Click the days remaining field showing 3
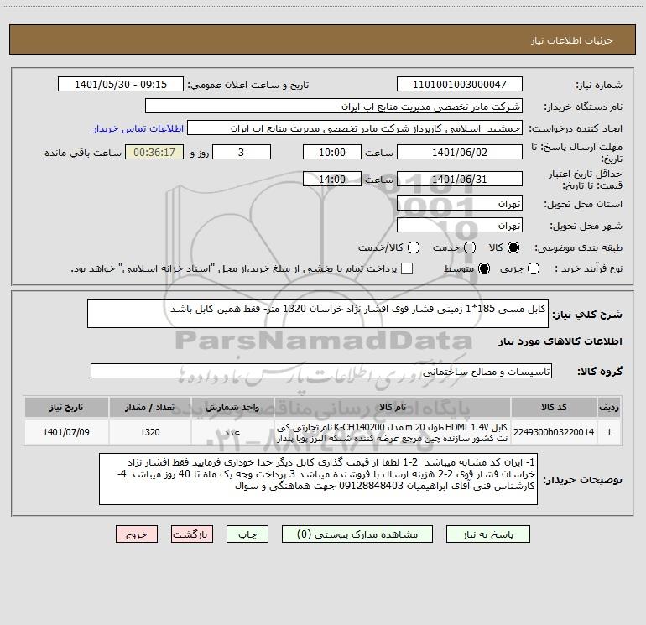Screen dimensions: 646x625 (x=242, y=152)
